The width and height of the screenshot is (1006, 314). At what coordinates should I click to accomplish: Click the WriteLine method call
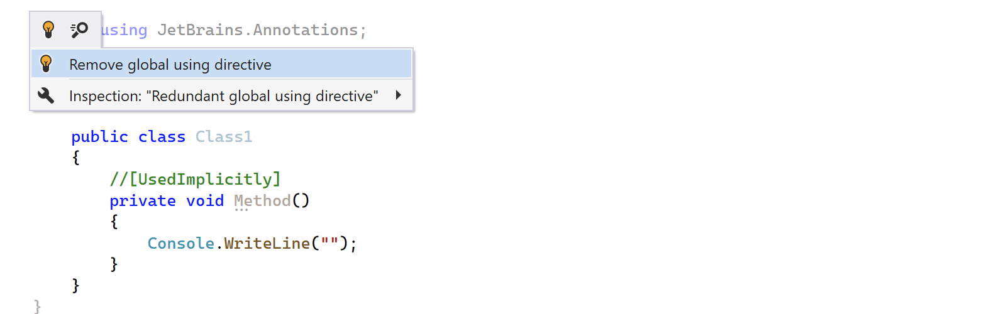tap(267, 243)
